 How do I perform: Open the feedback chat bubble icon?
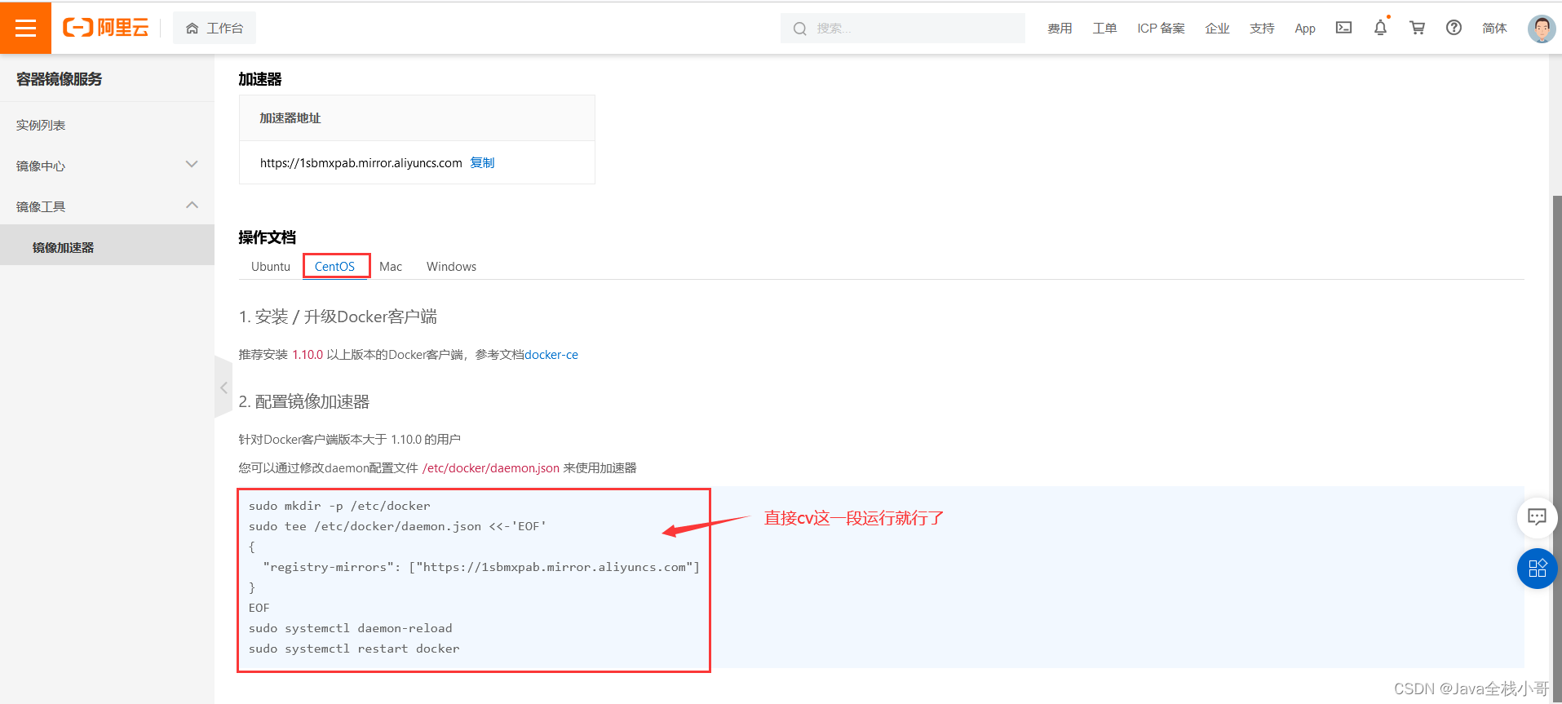[1537, 517]
